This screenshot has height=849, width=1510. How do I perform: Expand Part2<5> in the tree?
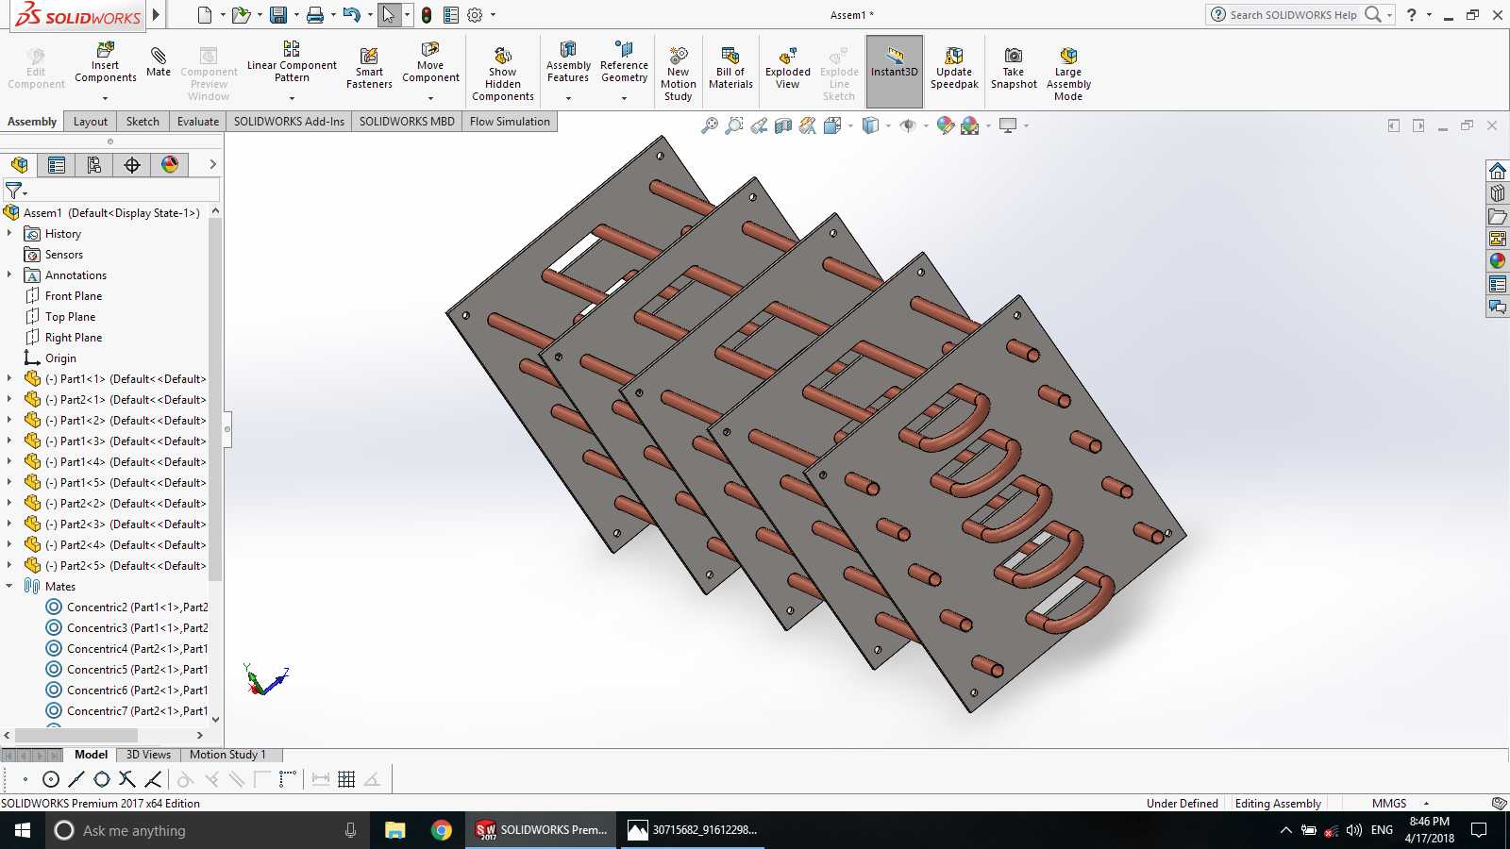click(x=9, y=565)
